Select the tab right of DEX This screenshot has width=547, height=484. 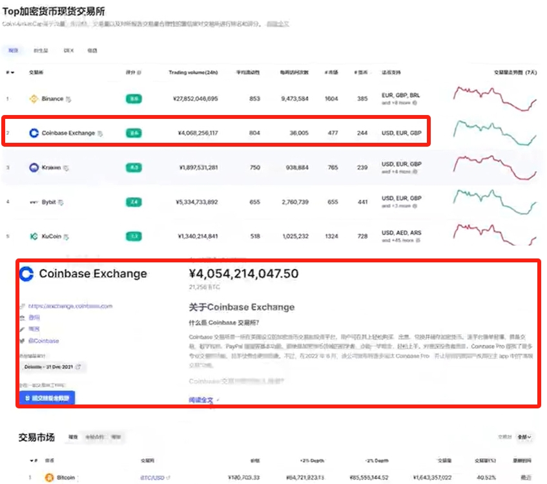[92, 50]
